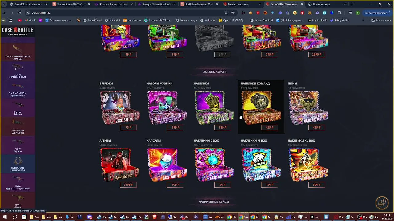The width and height of the screenshot is (394, 221).
Task: Select the Dual Berettas Черная лимба drop
Action: tap(18, 163)
